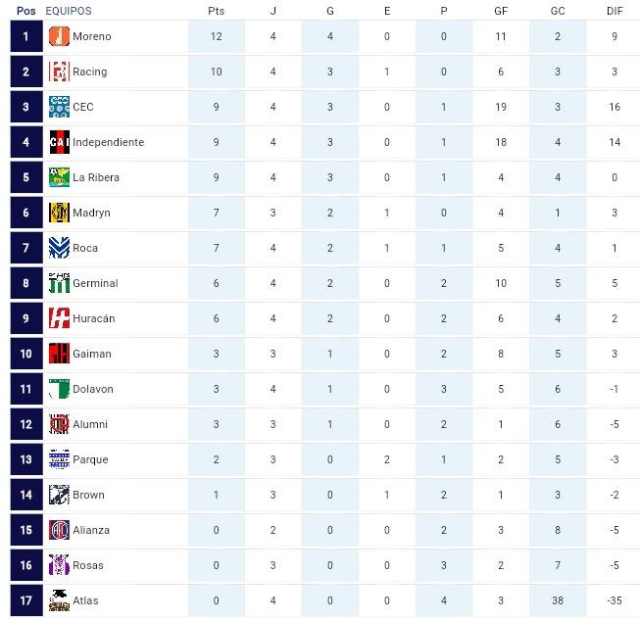Click the Rosas purple team badge
The image size is (640, 622).
click(59, 565)
